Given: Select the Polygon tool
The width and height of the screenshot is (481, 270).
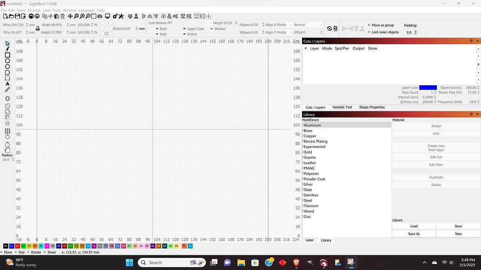Looking at the screenshot, I should coord(7,67).
